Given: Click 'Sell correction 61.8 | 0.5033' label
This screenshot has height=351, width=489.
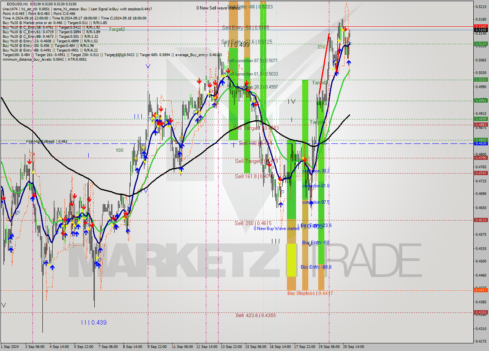Looking at the screenshot, I should pyautogui.click(x=253, y=74).
